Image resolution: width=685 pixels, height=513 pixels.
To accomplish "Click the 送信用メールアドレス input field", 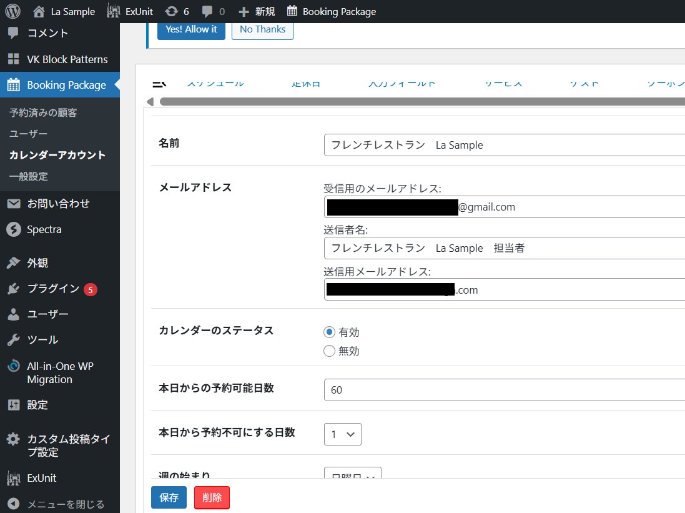I will coord(505,289).
